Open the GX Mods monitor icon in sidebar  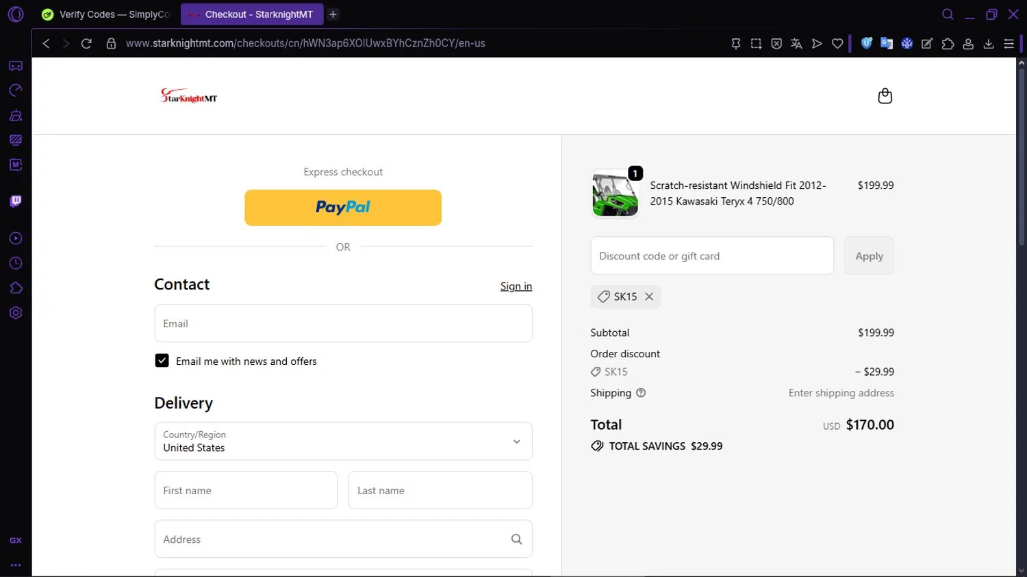tap(16, 140)
